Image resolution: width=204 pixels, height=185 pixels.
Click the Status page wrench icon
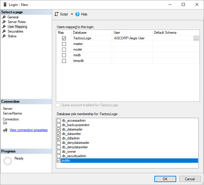tap(4, 36)
